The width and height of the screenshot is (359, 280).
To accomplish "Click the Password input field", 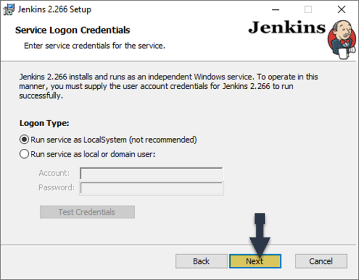I will (151, 189).
